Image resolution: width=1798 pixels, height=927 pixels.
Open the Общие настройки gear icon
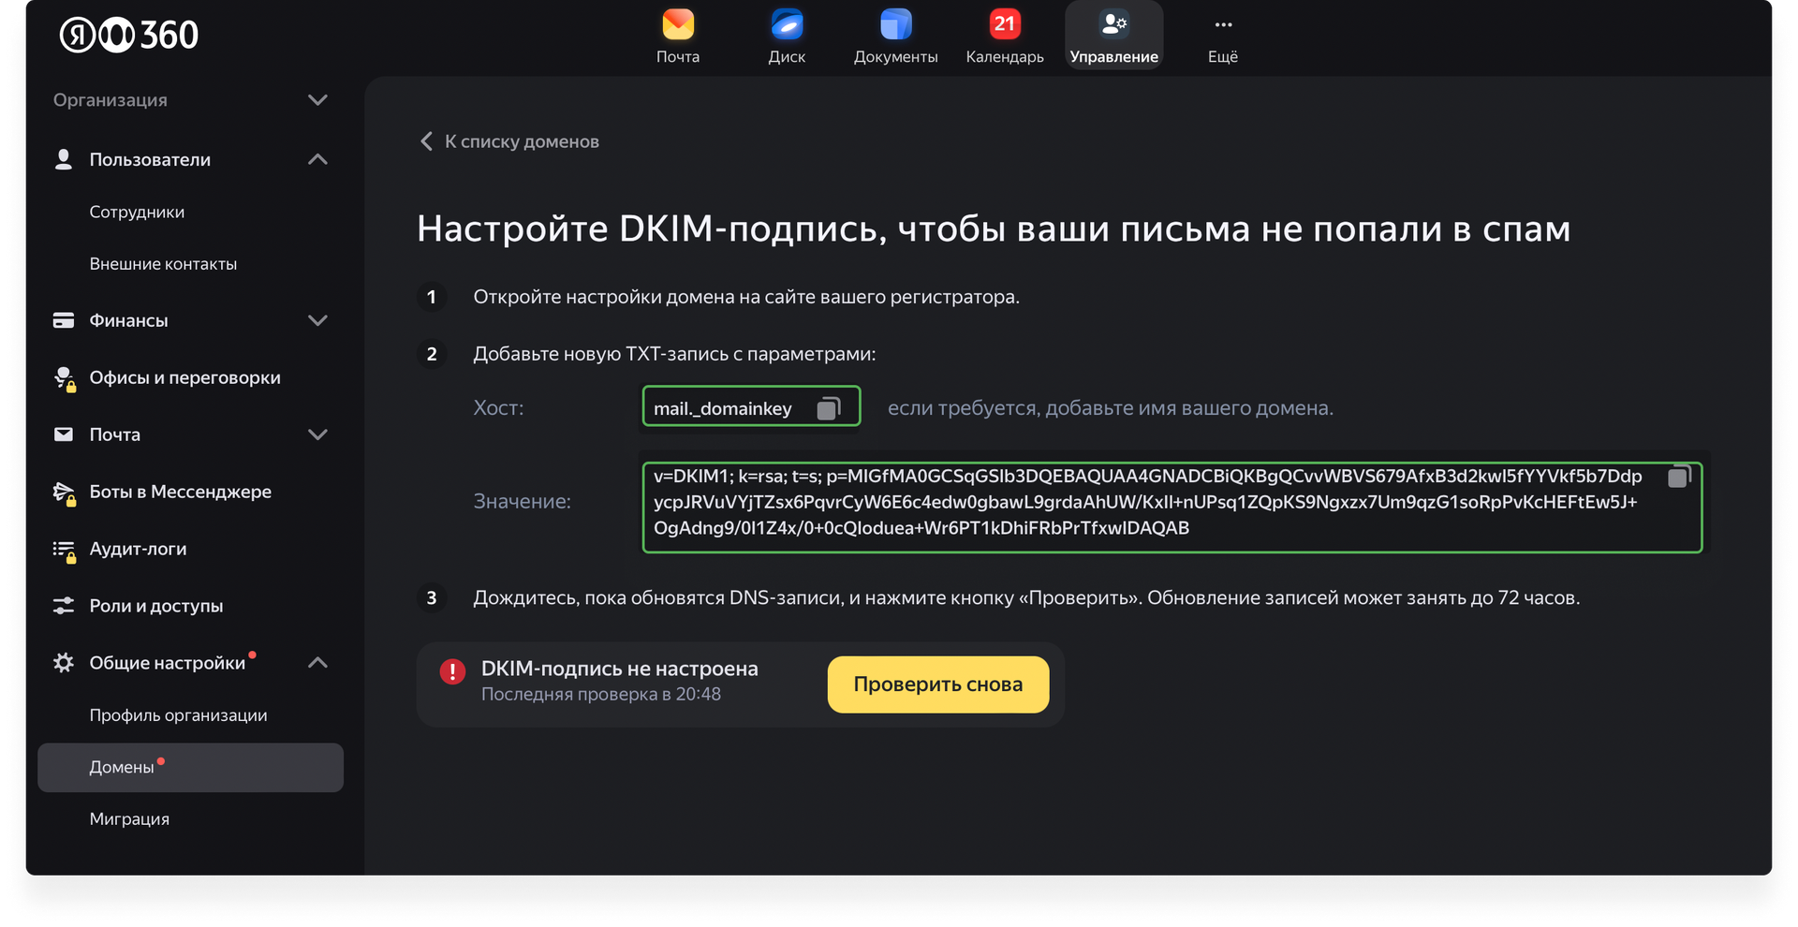pyautogui.click(x=63, y=662)
